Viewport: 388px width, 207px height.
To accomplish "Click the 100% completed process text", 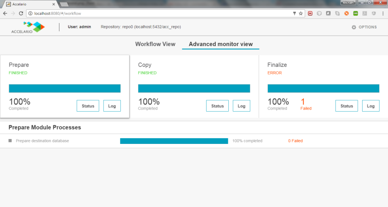I will [247, 141].
